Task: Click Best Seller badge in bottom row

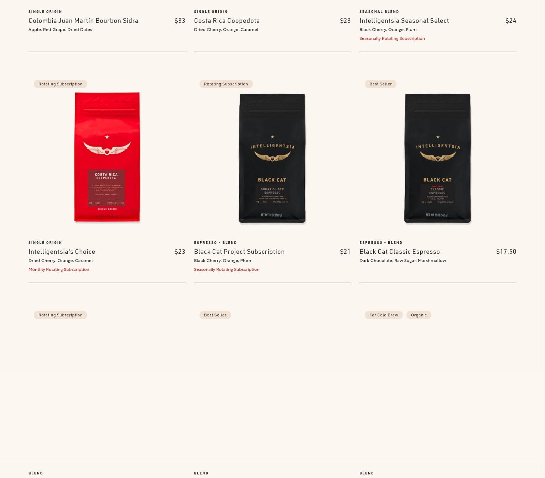Action: (x=215, y=315)
